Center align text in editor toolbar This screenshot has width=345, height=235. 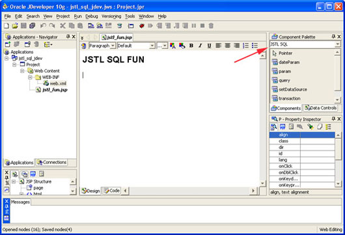(227, 46)
